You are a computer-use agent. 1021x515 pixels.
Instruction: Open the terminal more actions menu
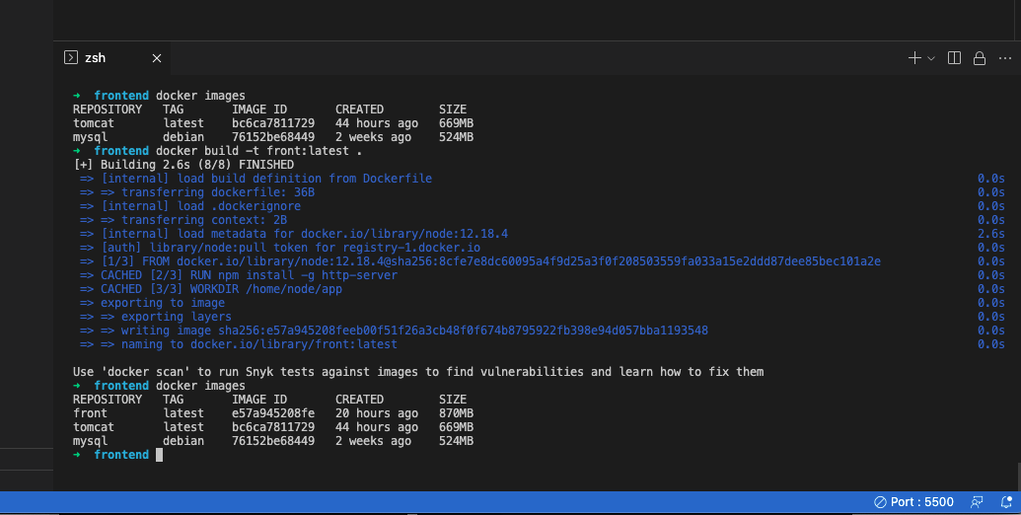[x=1004, y=58]
